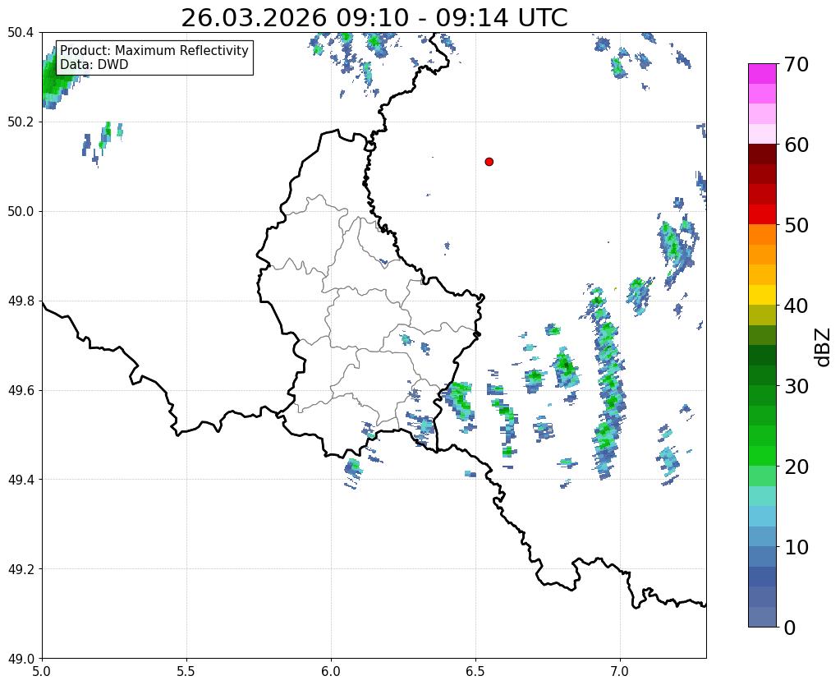
Task: Click the longitude label 7.0
Action: coord(621,672)
